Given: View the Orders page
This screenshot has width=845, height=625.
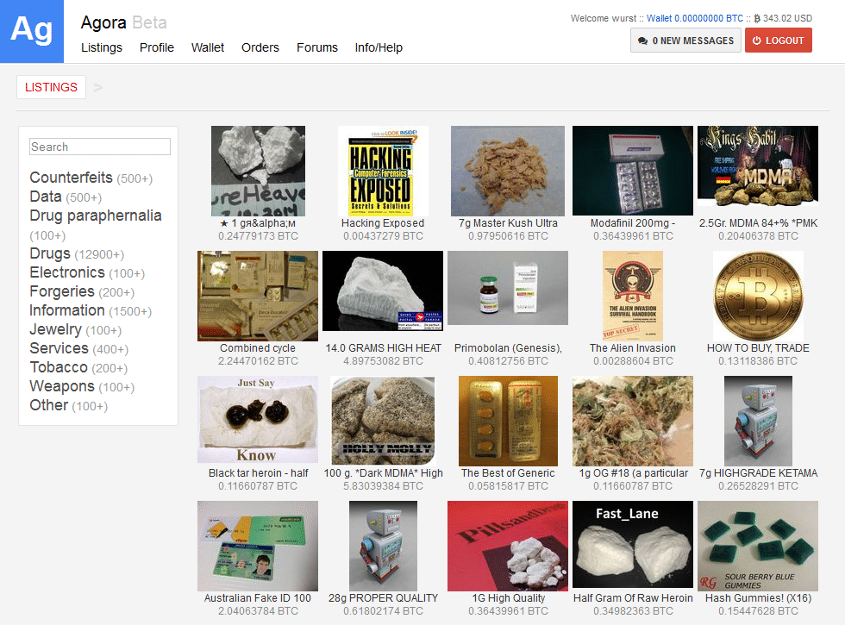Looking at the screenshot, I should 260,47.
